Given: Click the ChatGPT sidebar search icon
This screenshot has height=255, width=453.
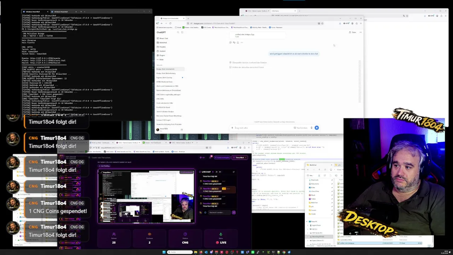Looking at the screenshot, I should [178, 32].
